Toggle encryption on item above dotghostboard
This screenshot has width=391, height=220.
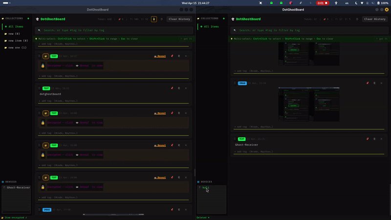(x=45, y=56)
